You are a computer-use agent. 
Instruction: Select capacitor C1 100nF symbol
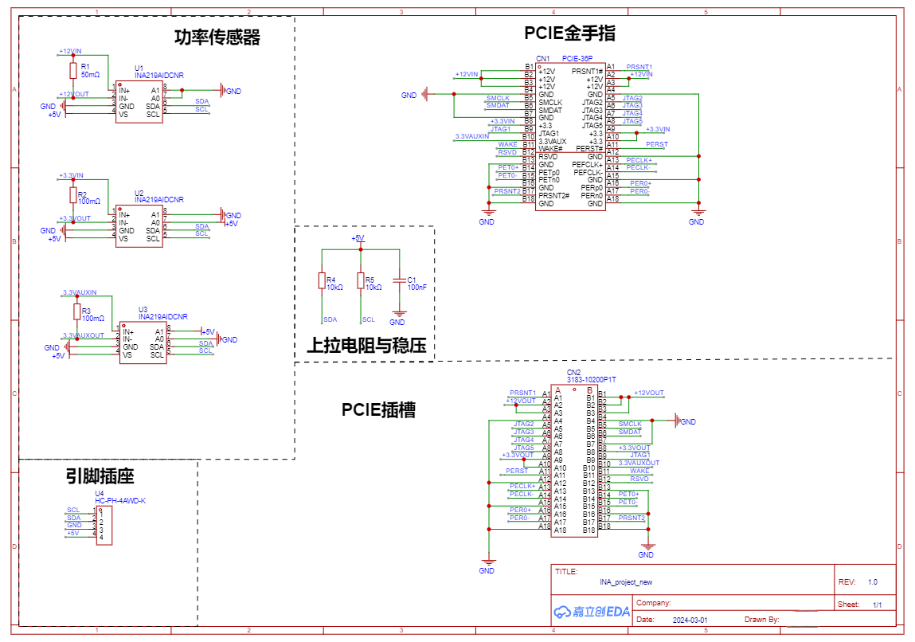pos(399,283)
